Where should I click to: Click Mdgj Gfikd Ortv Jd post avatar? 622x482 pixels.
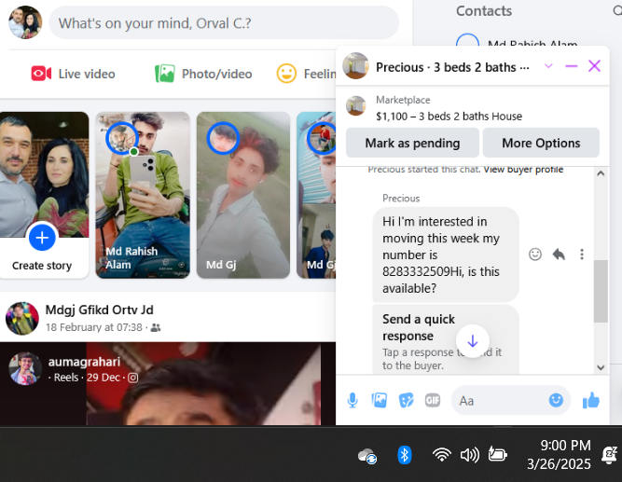(x=22, y=318)
